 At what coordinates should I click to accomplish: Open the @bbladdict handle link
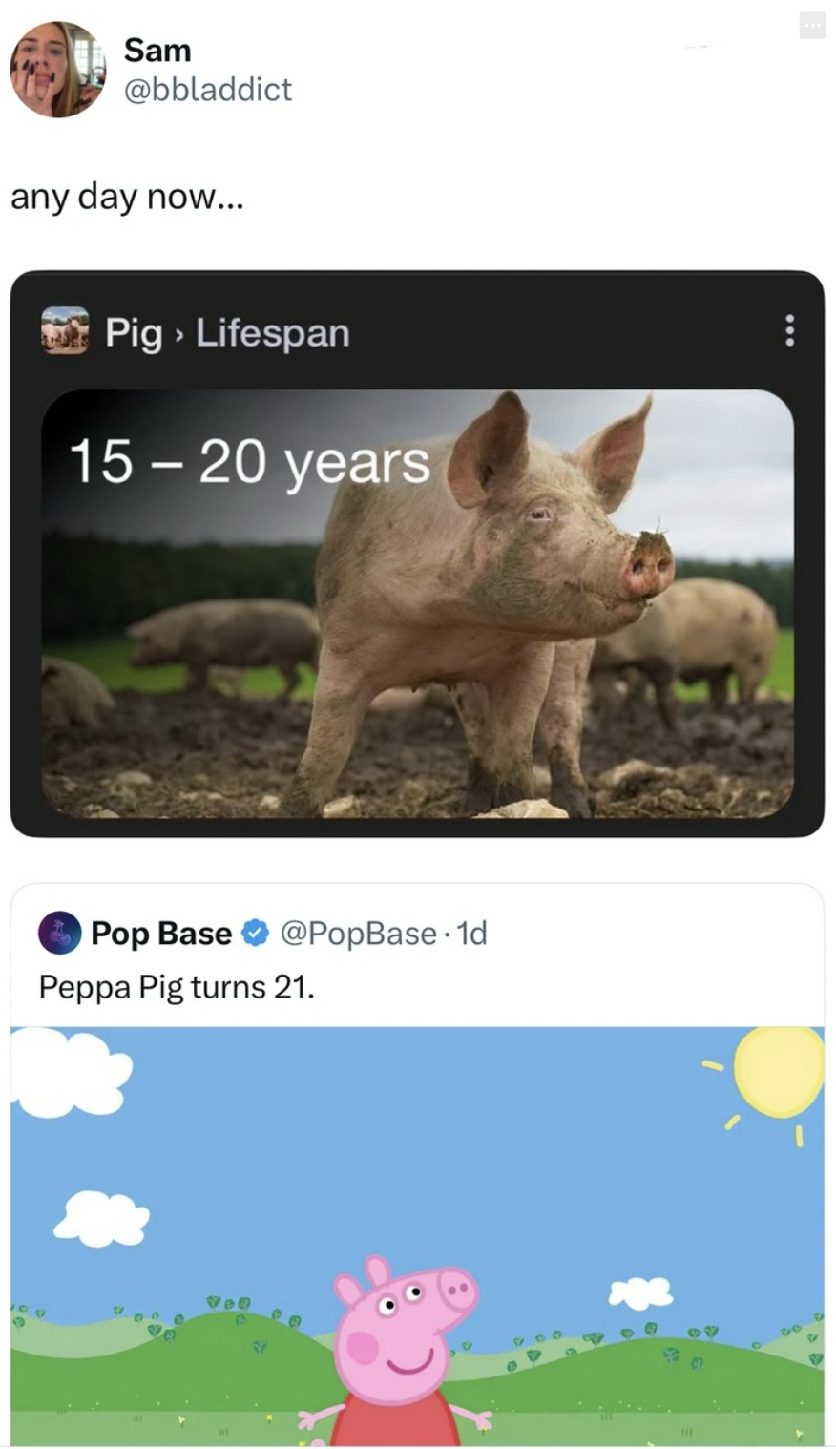[x=207, y=89]
